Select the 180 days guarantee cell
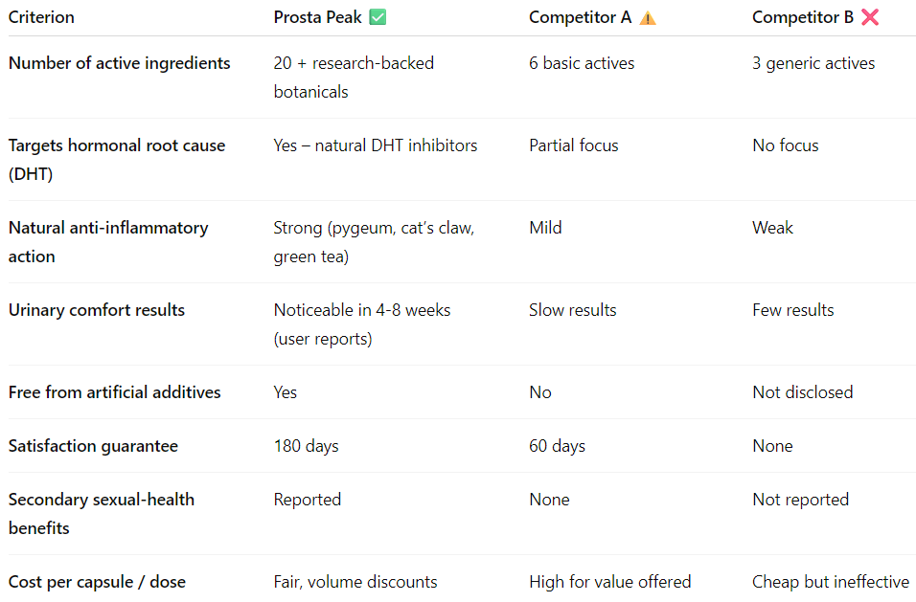 tap(307, 446)
